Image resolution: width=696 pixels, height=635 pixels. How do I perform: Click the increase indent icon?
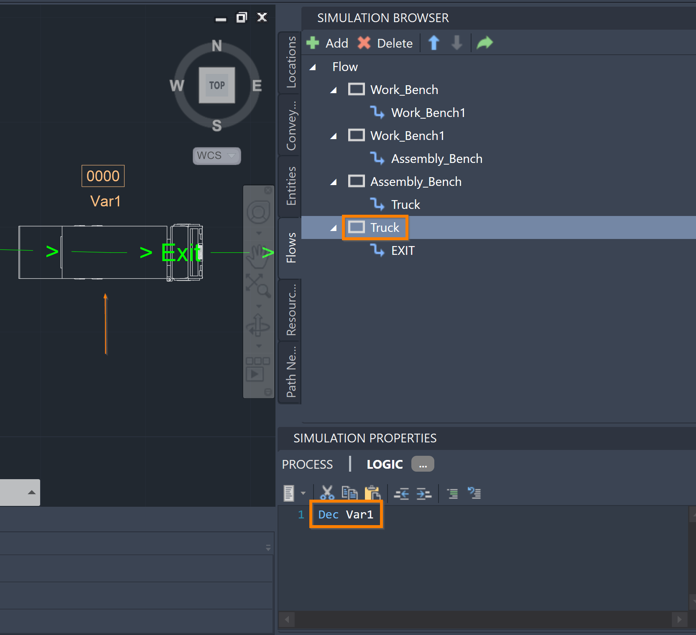(x=424, y=494)
